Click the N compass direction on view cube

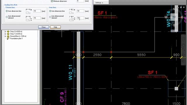[x=174, y=9]
